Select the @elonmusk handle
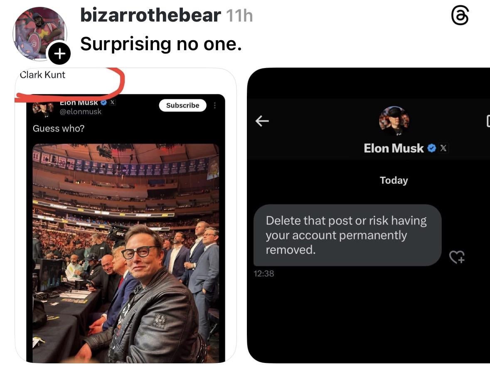490x370 pixels. (x=81, y=112)
